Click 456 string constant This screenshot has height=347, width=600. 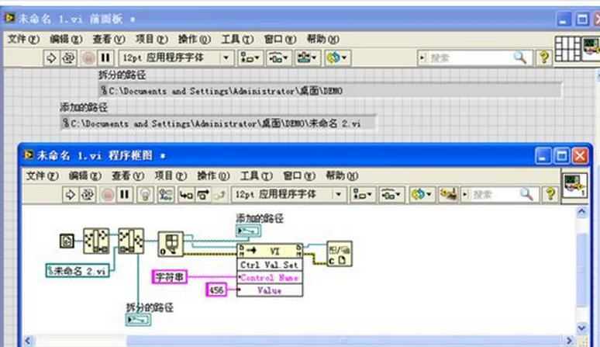(x=216, y=290)
